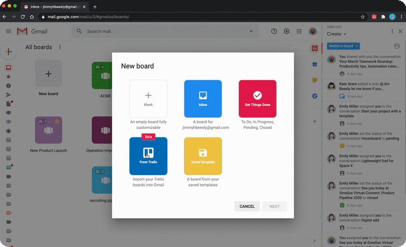Viewport: 406px width, 247px height.
Task: Open Kate Grant's added a note activity
Action: tap(364, 90)
